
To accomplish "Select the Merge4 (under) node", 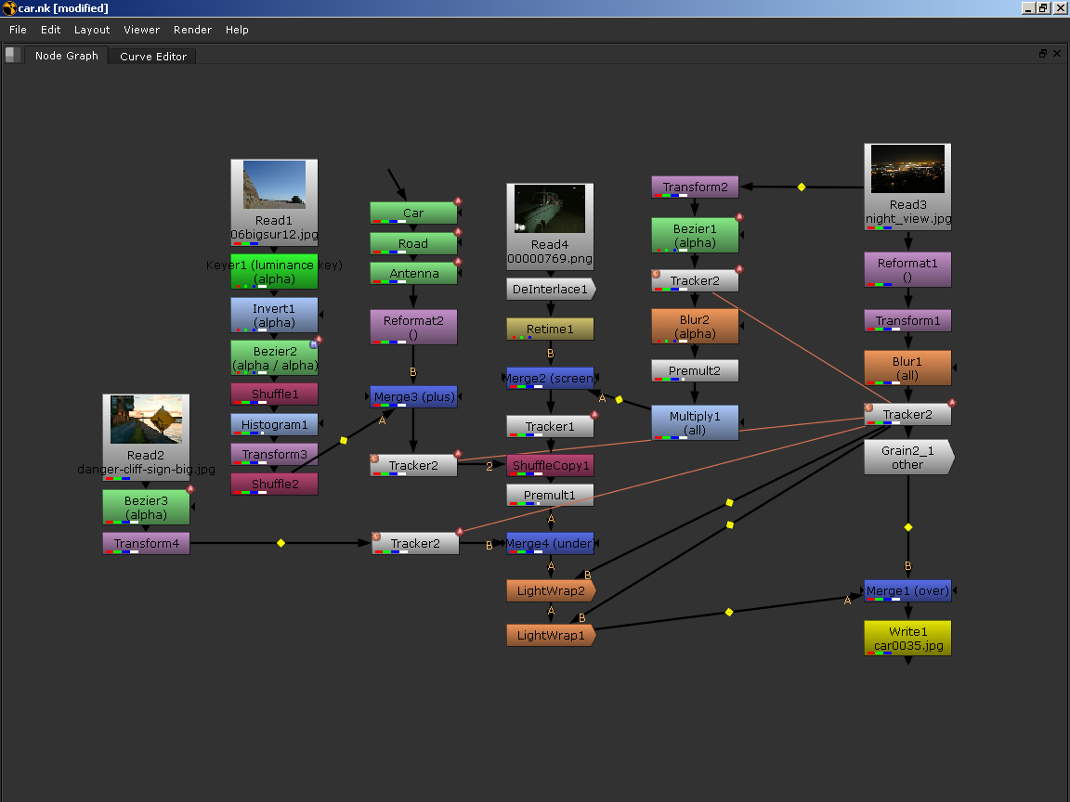I will 550,544.
